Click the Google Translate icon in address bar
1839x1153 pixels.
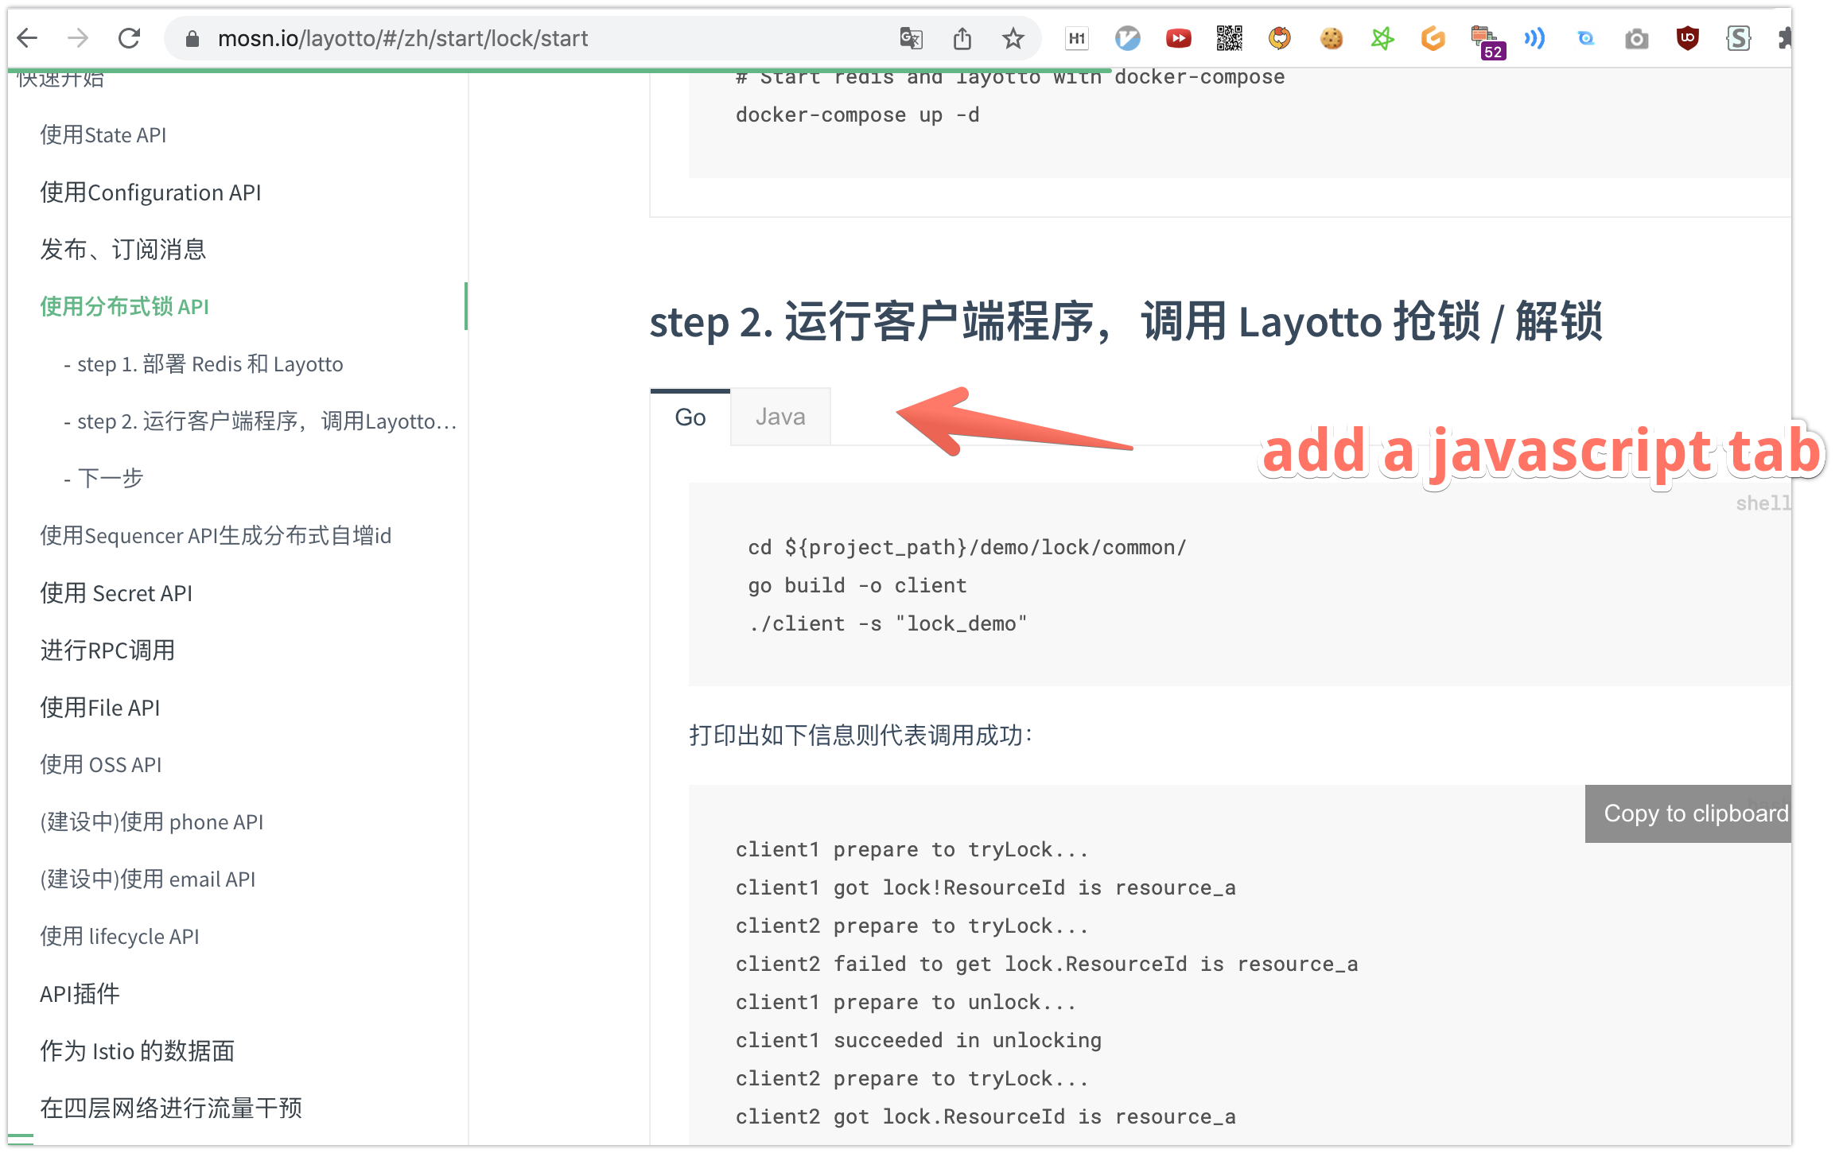912,37
